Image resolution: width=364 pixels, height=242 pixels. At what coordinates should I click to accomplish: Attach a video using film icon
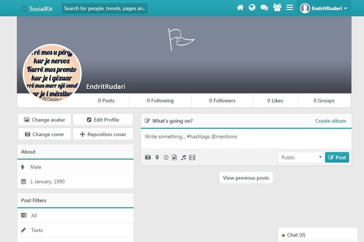click(192, 157)
